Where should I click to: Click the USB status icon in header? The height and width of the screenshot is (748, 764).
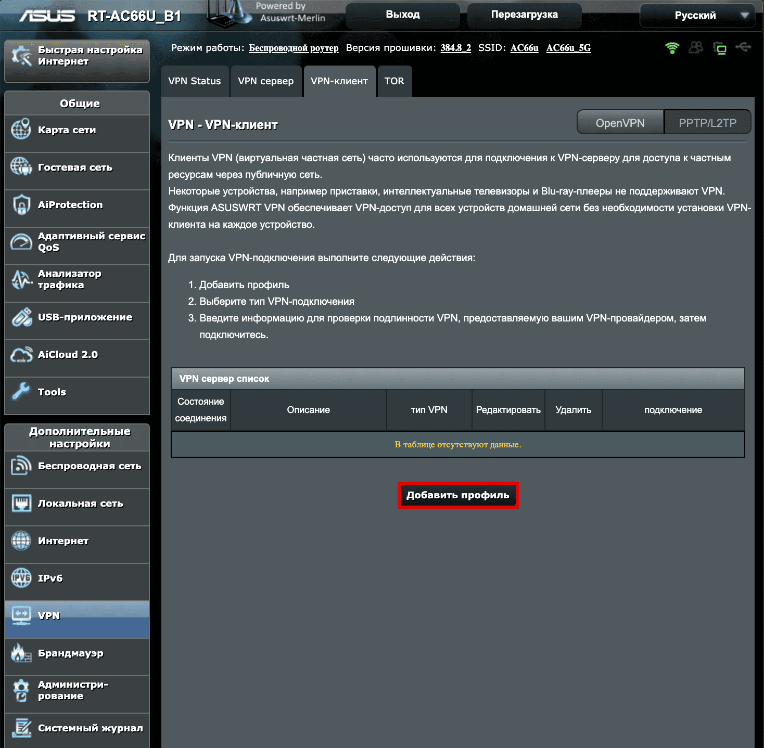tap(743, 48)
